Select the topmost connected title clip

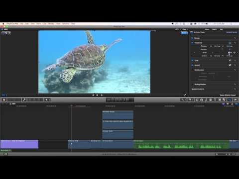[118, 115]
